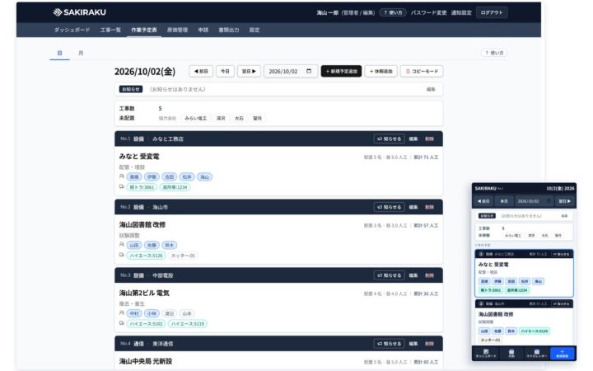Select unassigned chip みらい電工
Image resolution: width=593 pixels, height=371 pixels.
pos(195,118)
